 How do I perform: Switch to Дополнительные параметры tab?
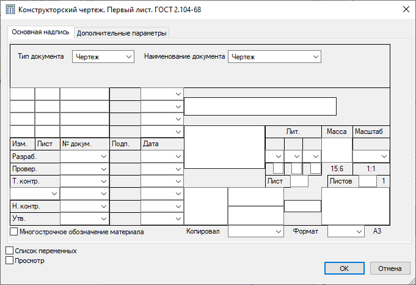click(x=122, y=33)
